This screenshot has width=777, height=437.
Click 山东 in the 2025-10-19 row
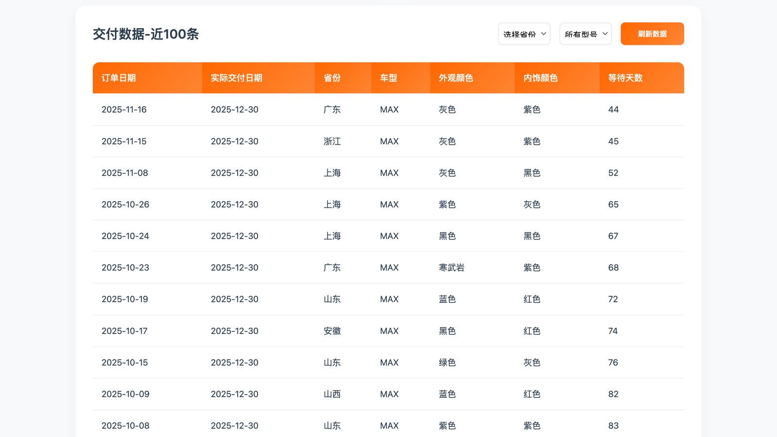[332, 299]
